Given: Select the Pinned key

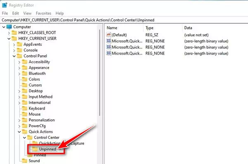Looking at the screenshot, I should coord(40,155).
